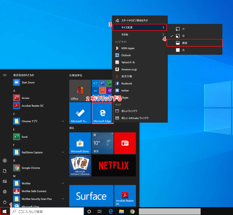
Task: Expand the FastStone Capture folder
Action: tap(39, 152)
